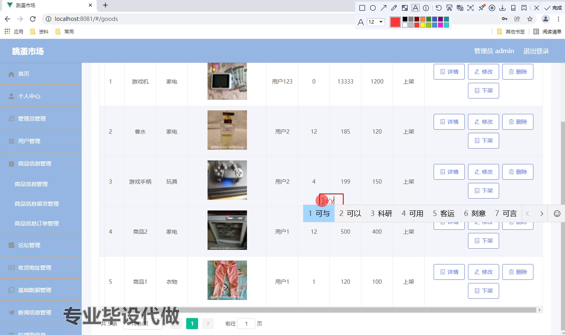
Task: Expand the 新闻信息管理 sidebar menu
Action: click(41, 313)
